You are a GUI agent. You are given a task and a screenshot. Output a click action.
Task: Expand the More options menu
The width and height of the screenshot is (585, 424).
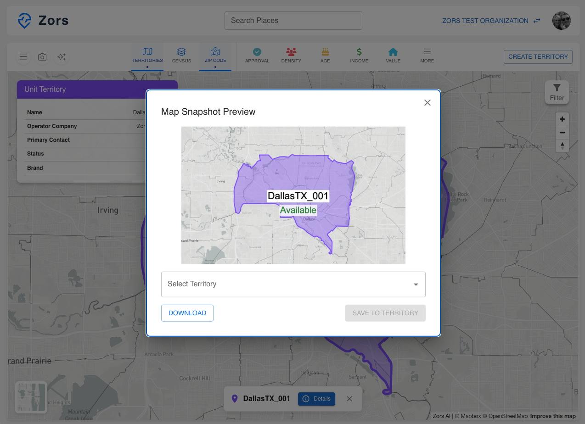point(427,56)
